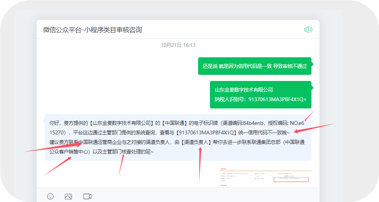Click message 还是说 就是因为信用代码是一致
Screen dimensions: 379x202
click(255, 66)
